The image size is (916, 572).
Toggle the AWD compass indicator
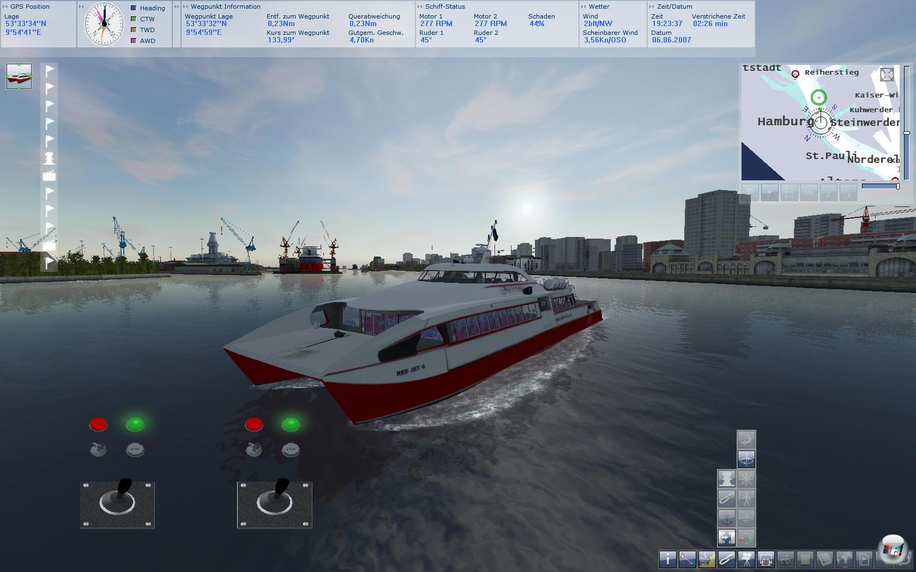[134, 41]
